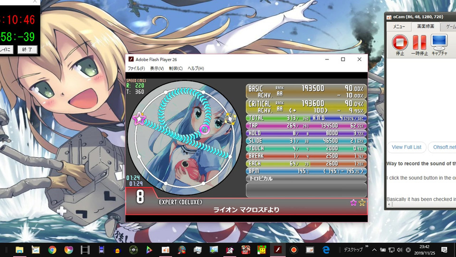Image resolution: width=456 pixels, height=257 pixels.
Task: Select the TOUCH 4/4 row
Action: 306,148
